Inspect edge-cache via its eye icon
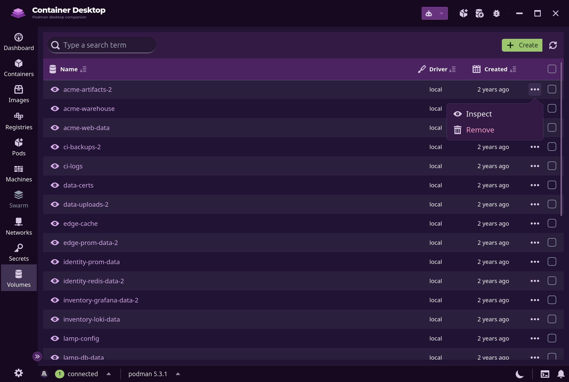 55,223
